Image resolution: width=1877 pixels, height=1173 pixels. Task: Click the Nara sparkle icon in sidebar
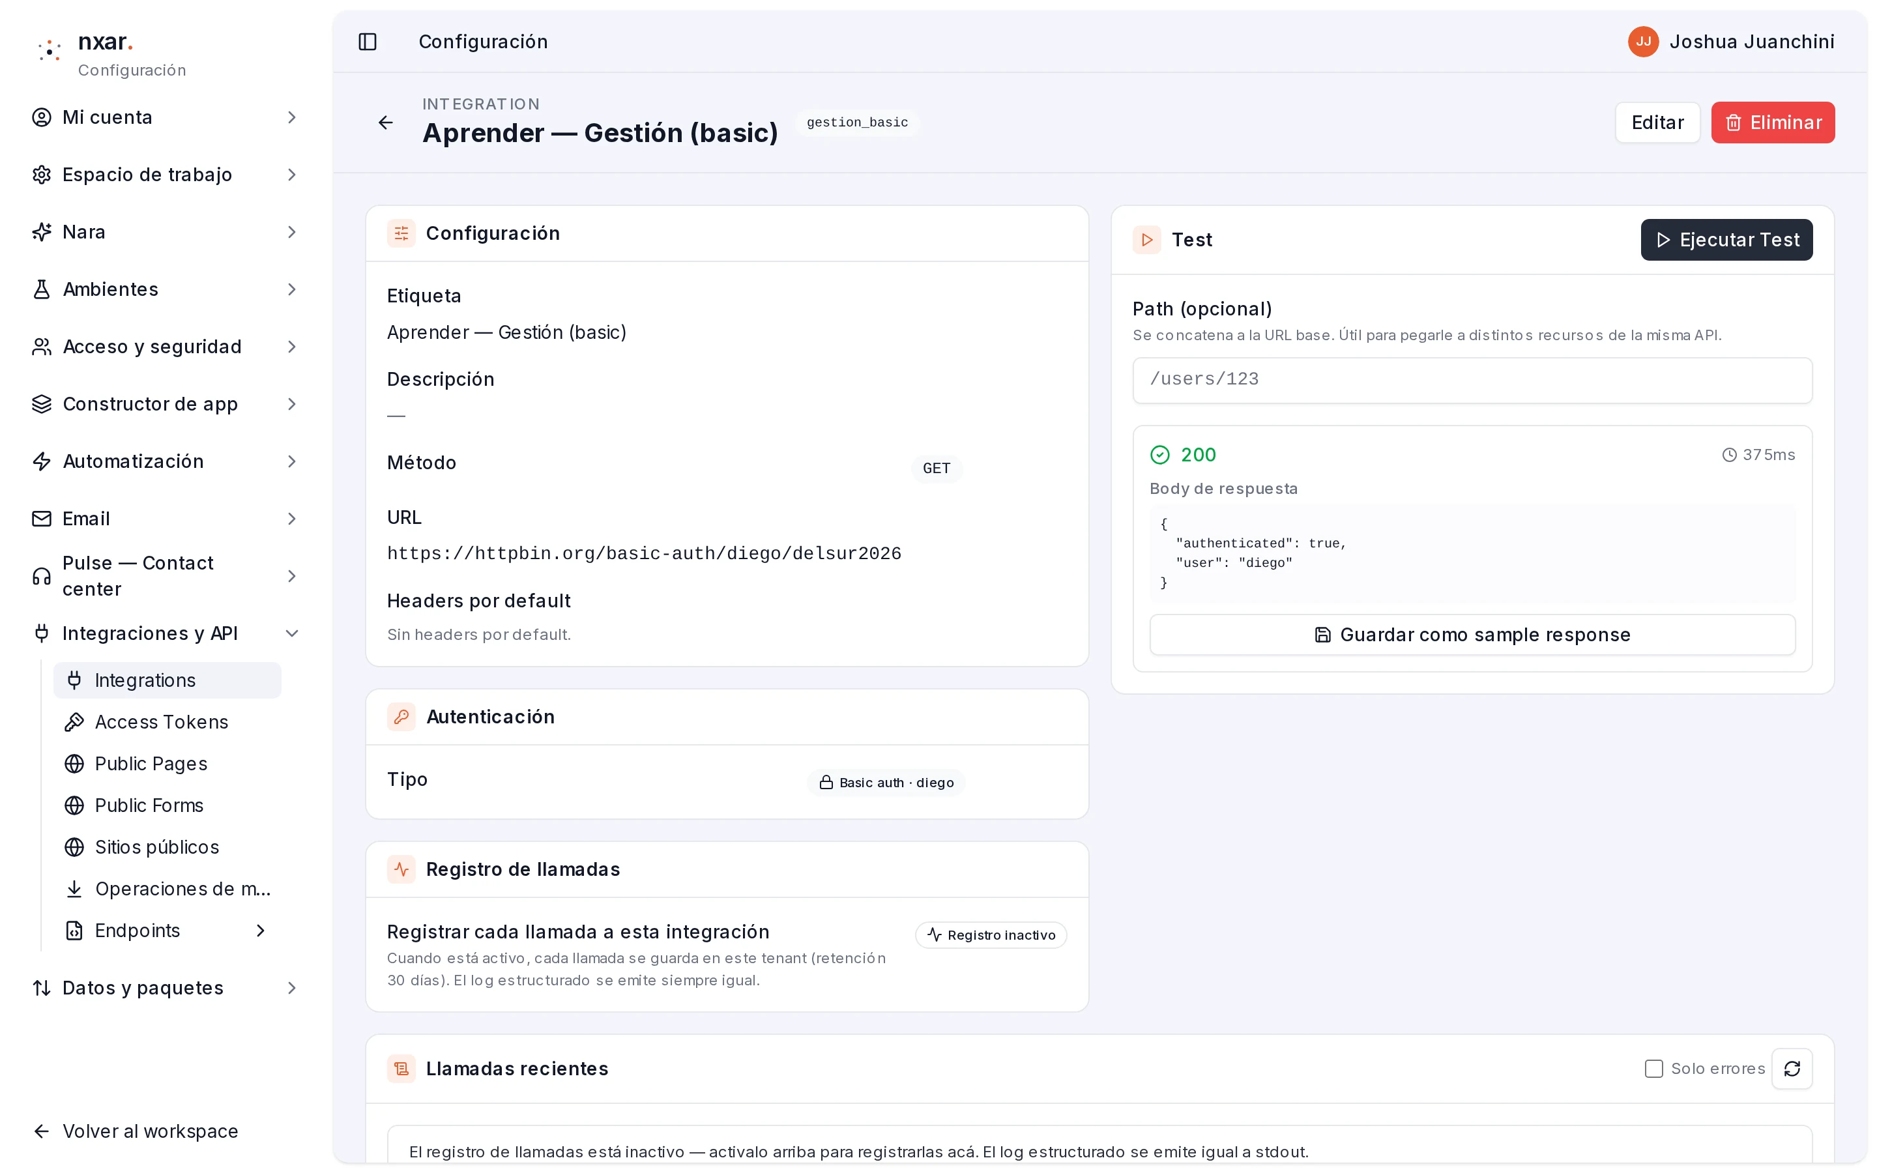coord(42,232)
